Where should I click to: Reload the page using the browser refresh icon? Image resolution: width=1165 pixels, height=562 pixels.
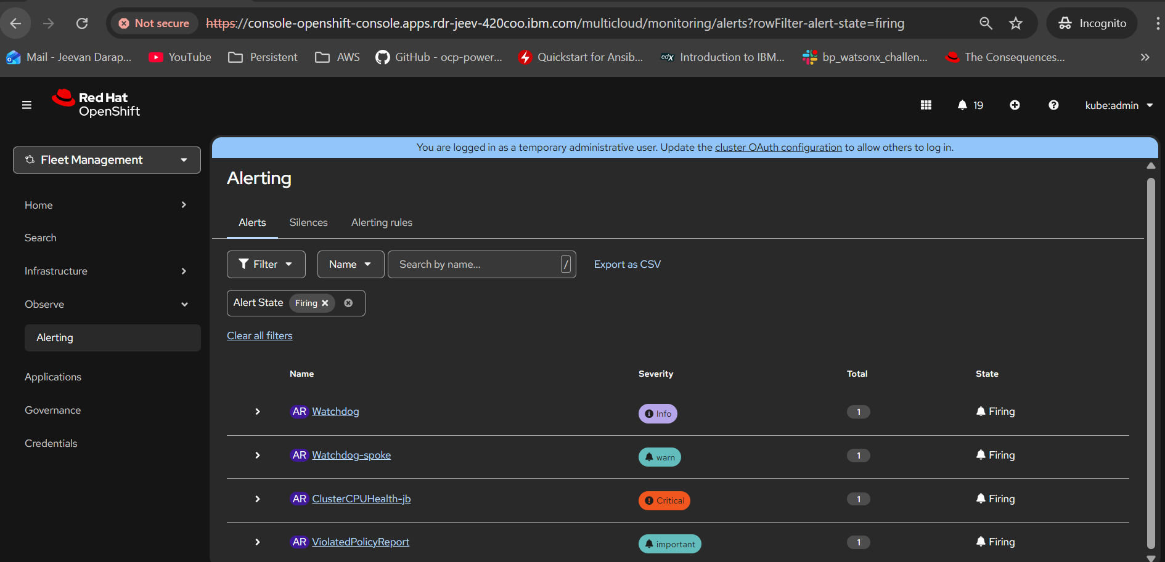point(82,23)
